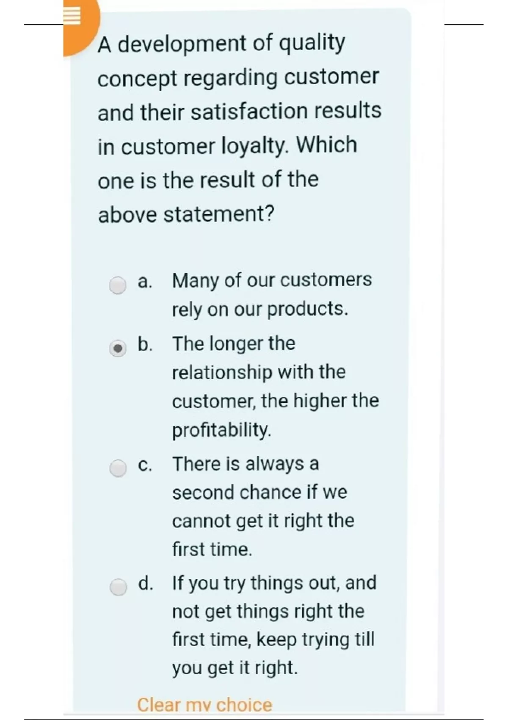Viewport: 508px width, 720px height.
Task: Select the already-chosen option b radio button
Action: 118,349
